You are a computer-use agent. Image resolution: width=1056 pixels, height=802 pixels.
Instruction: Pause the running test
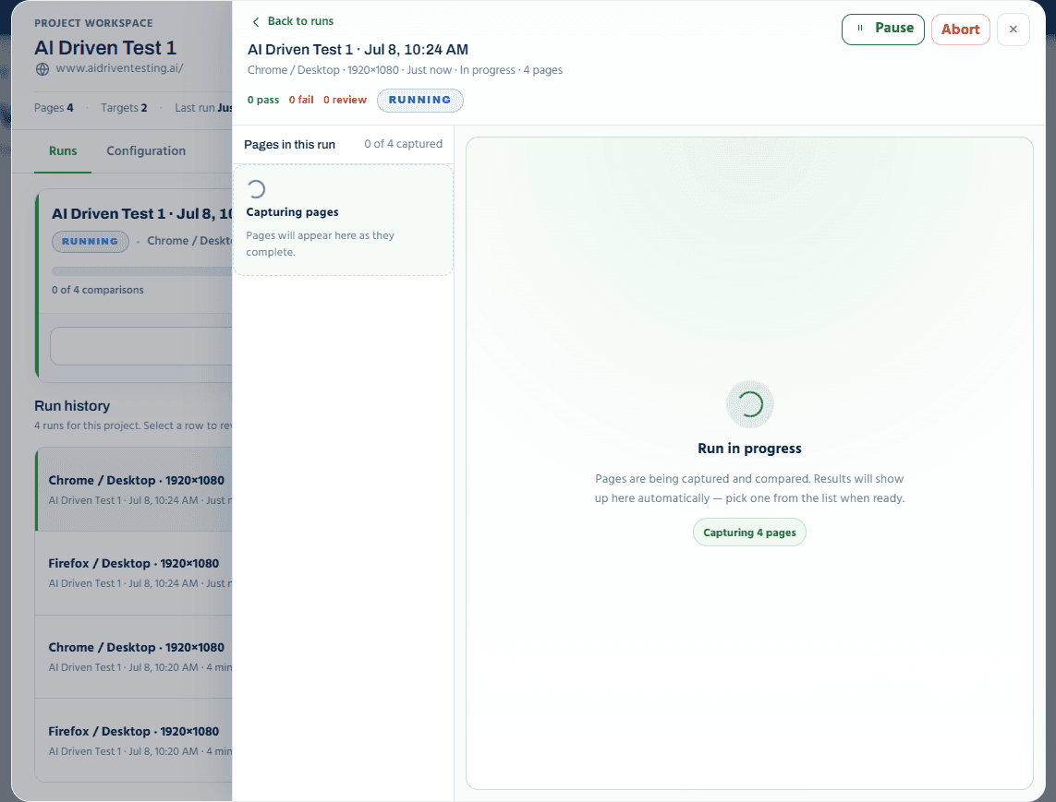coord(883,29)
